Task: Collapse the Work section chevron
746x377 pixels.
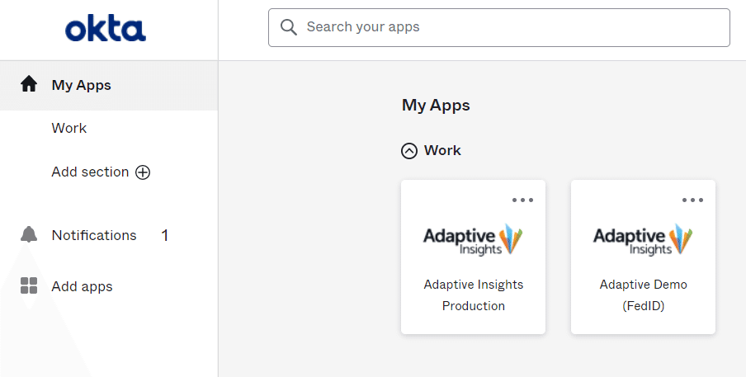Action: pyautogui.click(x=409, y=151)
